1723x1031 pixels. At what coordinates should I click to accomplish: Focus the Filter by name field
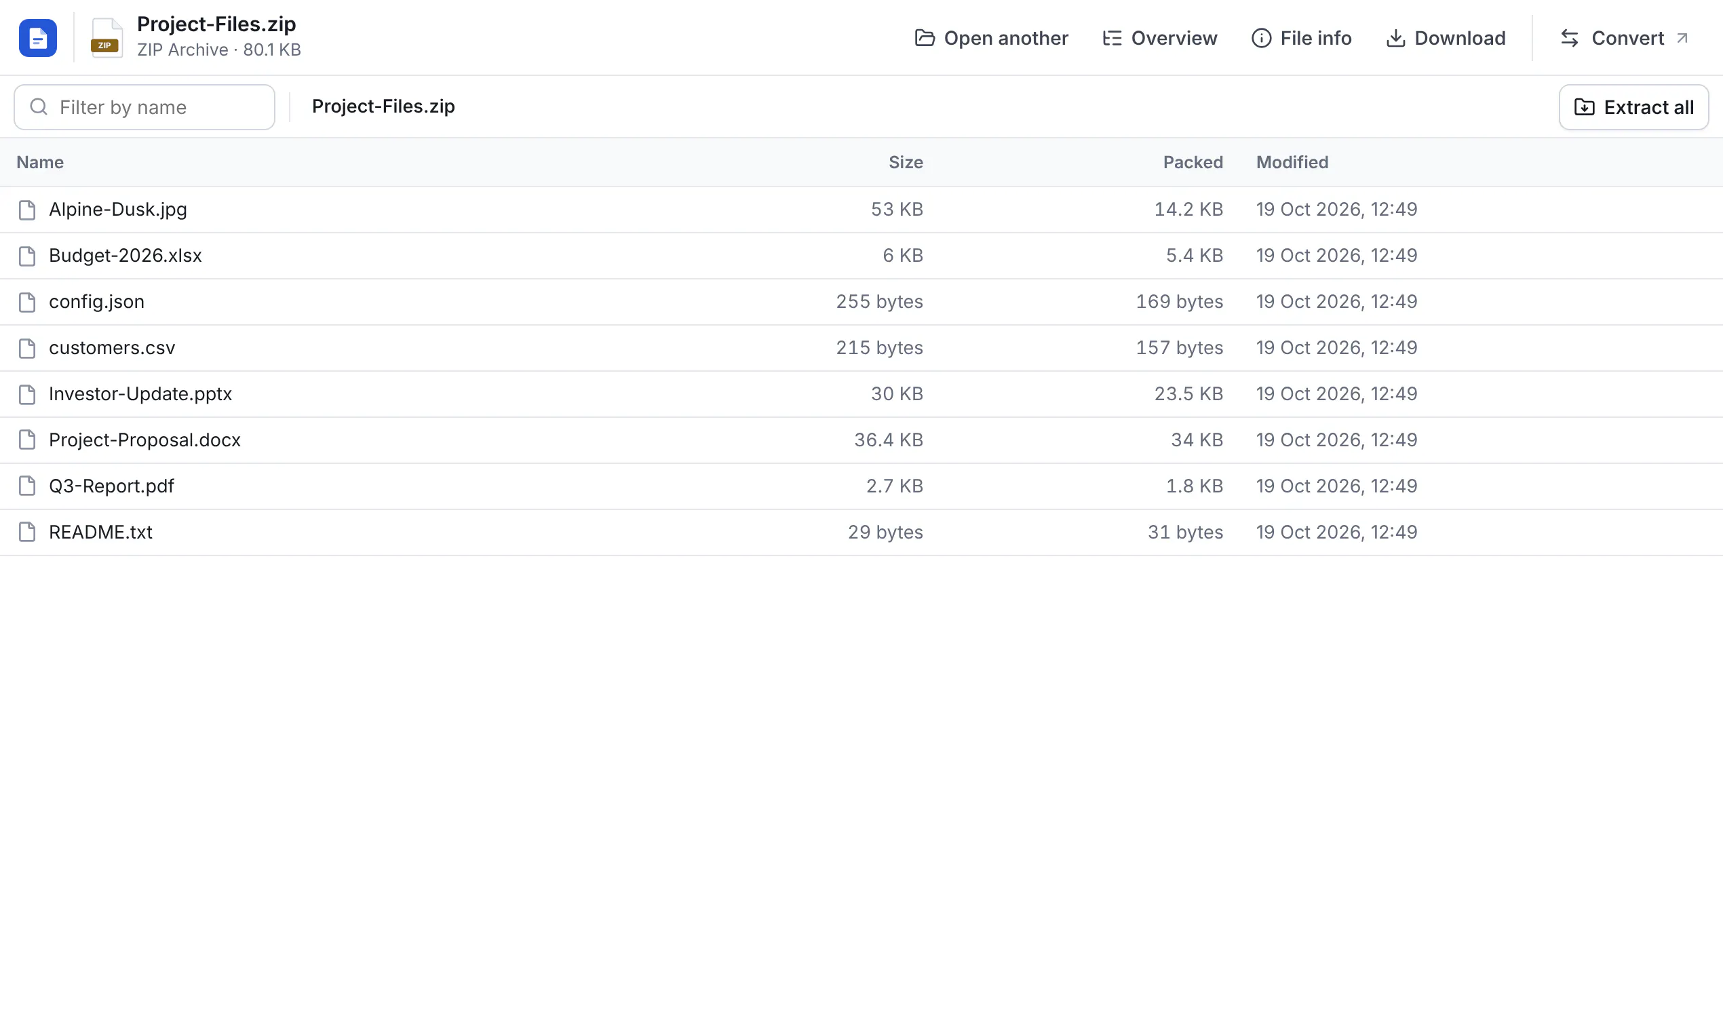pyautogui.click(x=144, y=107)
